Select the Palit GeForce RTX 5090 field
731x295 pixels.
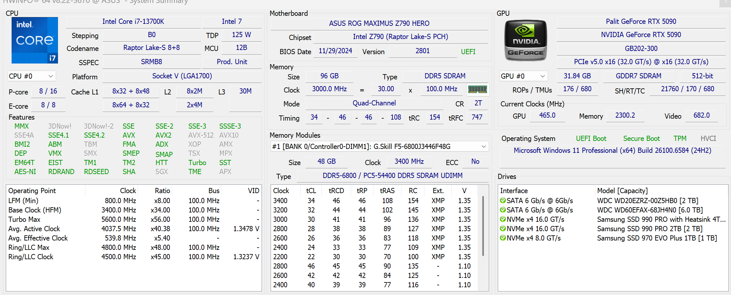point(641,22)
